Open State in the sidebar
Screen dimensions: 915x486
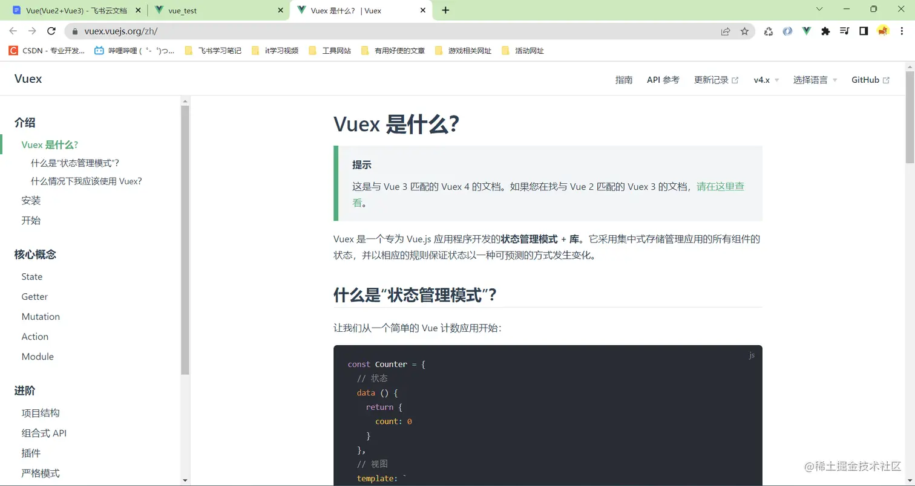(x=32, y=277)
